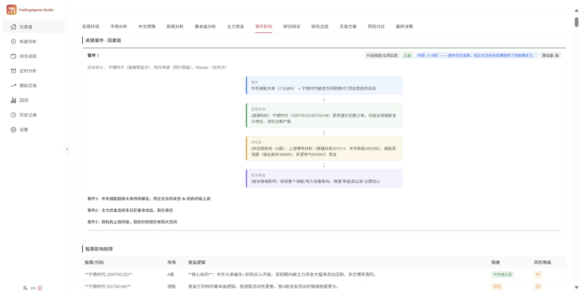This screenshot has width=587, height=298.
Task: Open the 新建分析 menu item
Action: coord(34,41)
